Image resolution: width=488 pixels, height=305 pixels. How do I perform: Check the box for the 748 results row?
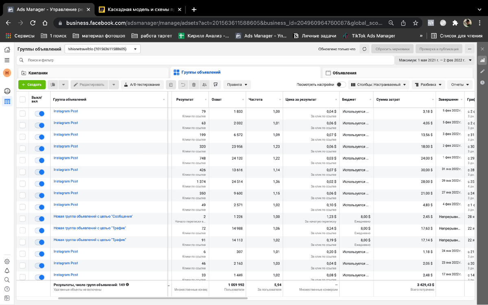(x=23, y=161)
